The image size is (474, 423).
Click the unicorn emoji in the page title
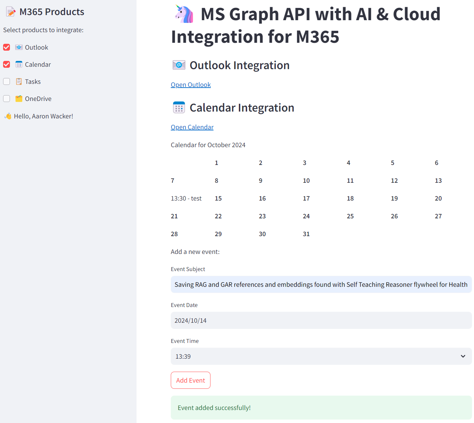click(x=184, y=14)
